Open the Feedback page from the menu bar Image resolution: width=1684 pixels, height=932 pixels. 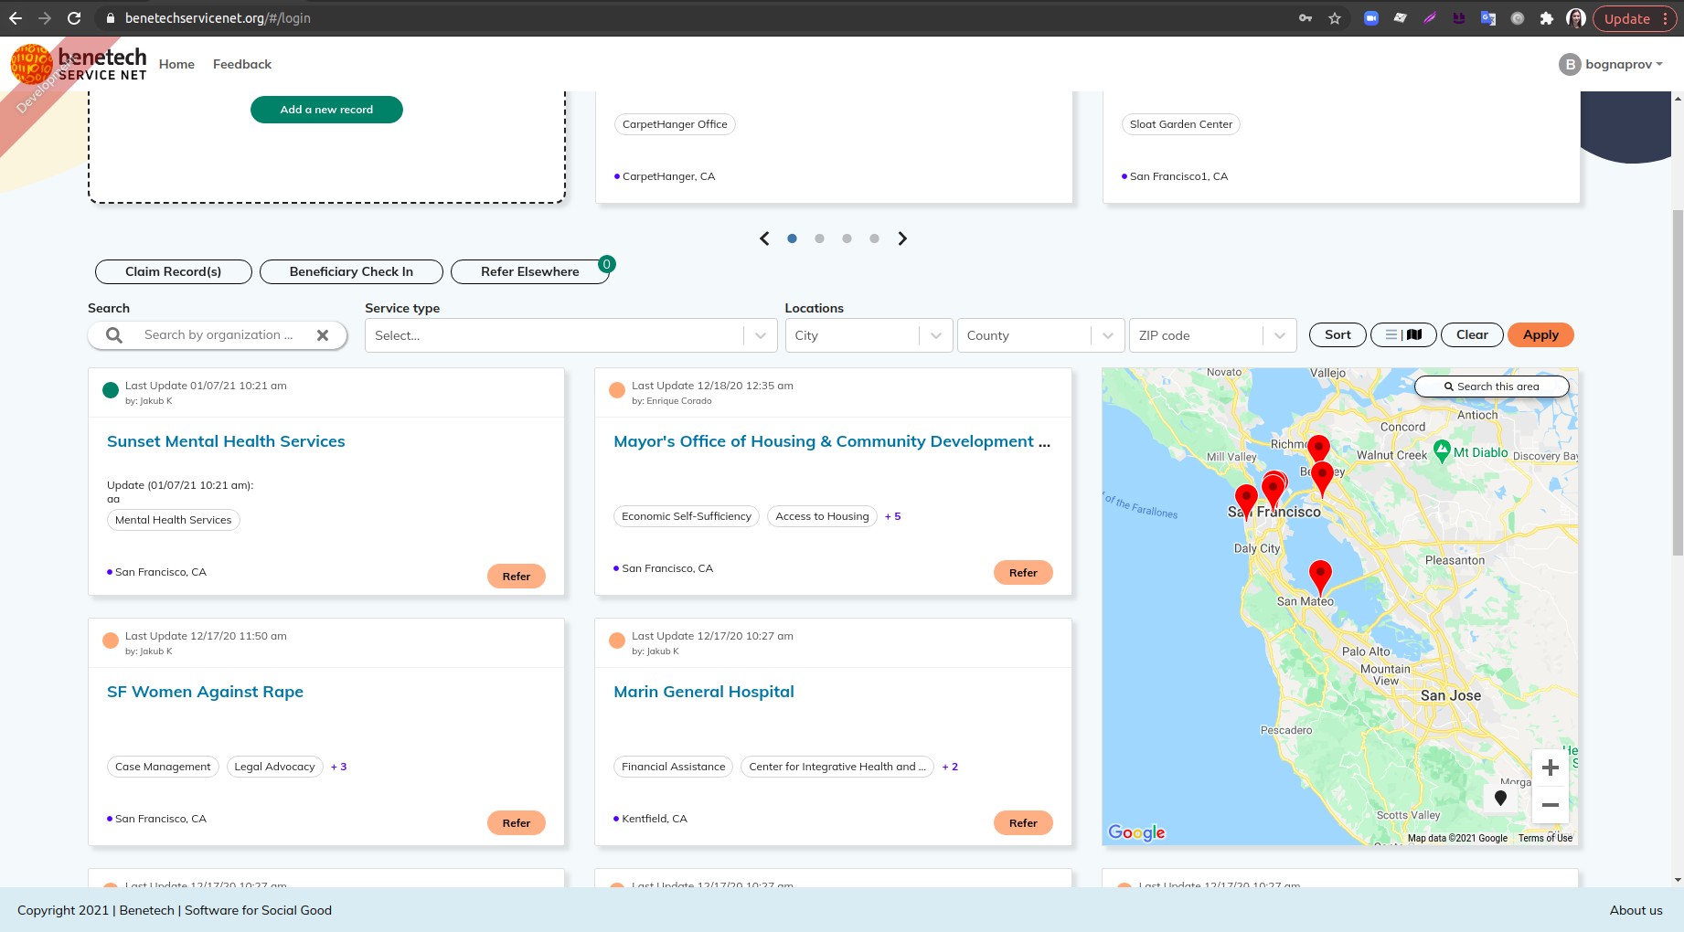(241, 64)
